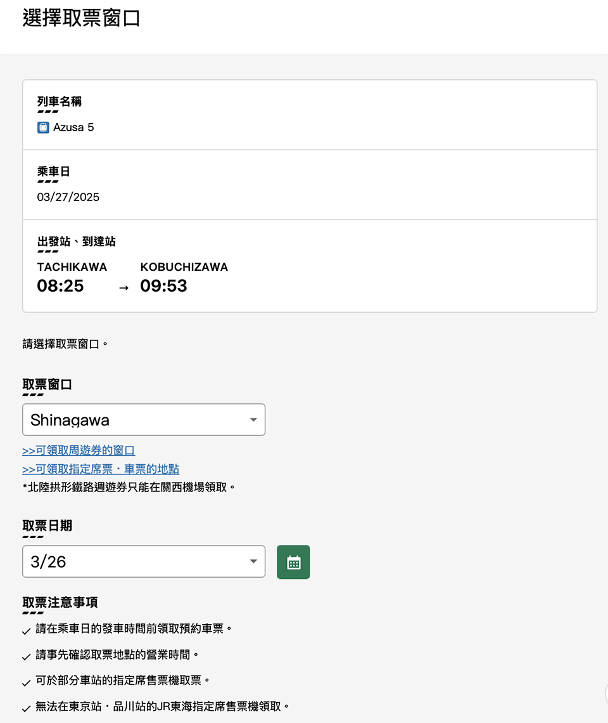This screenshot has width=608, height=723.
Task: Click the train icon beside Azusa 5
Action: (x=43, y=127)
